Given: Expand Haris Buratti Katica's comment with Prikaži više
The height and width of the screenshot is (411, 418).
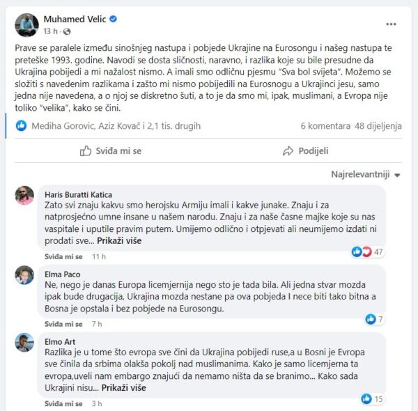Looking at the screenshot, I should tap(119, 241).
